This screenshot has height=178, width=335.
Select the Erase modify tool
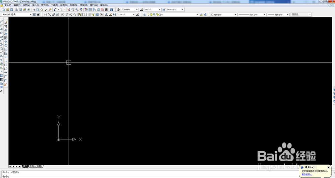click(6, 22)
